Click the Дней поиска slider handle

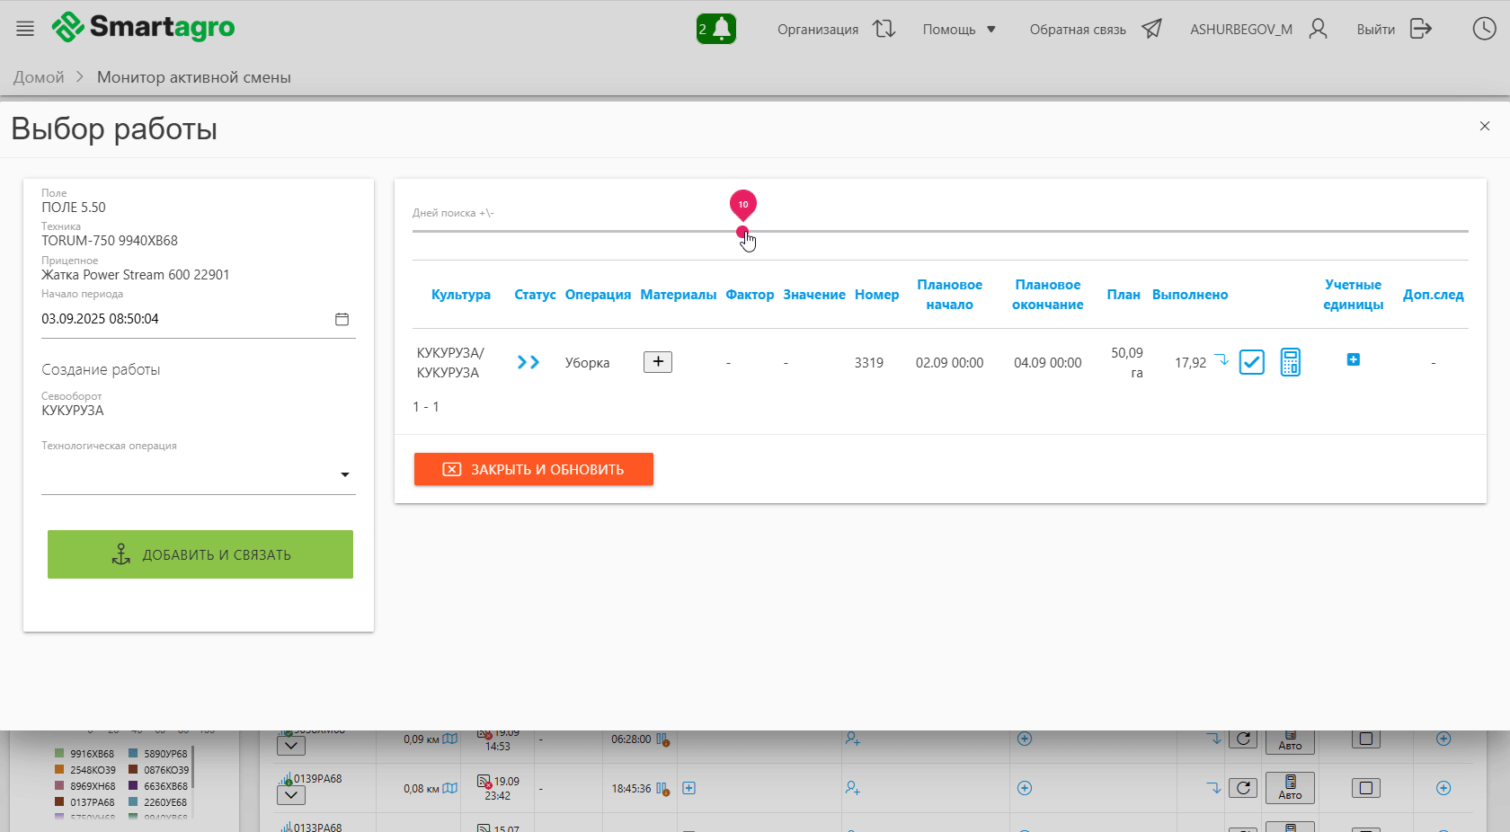tap(742, 232)
